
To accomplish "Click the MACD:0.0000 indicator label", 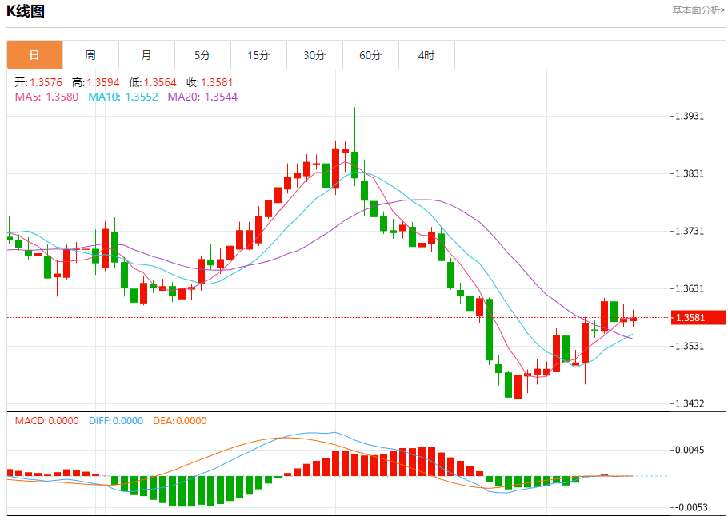I will click(47, 421).
